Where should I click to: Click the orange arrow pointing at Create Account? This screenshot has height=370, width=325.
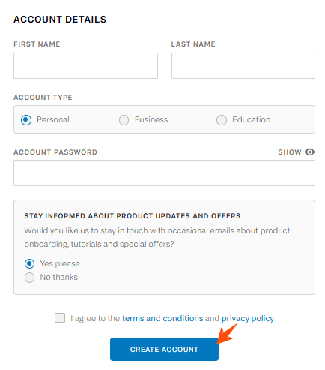[x=227, y=334]
